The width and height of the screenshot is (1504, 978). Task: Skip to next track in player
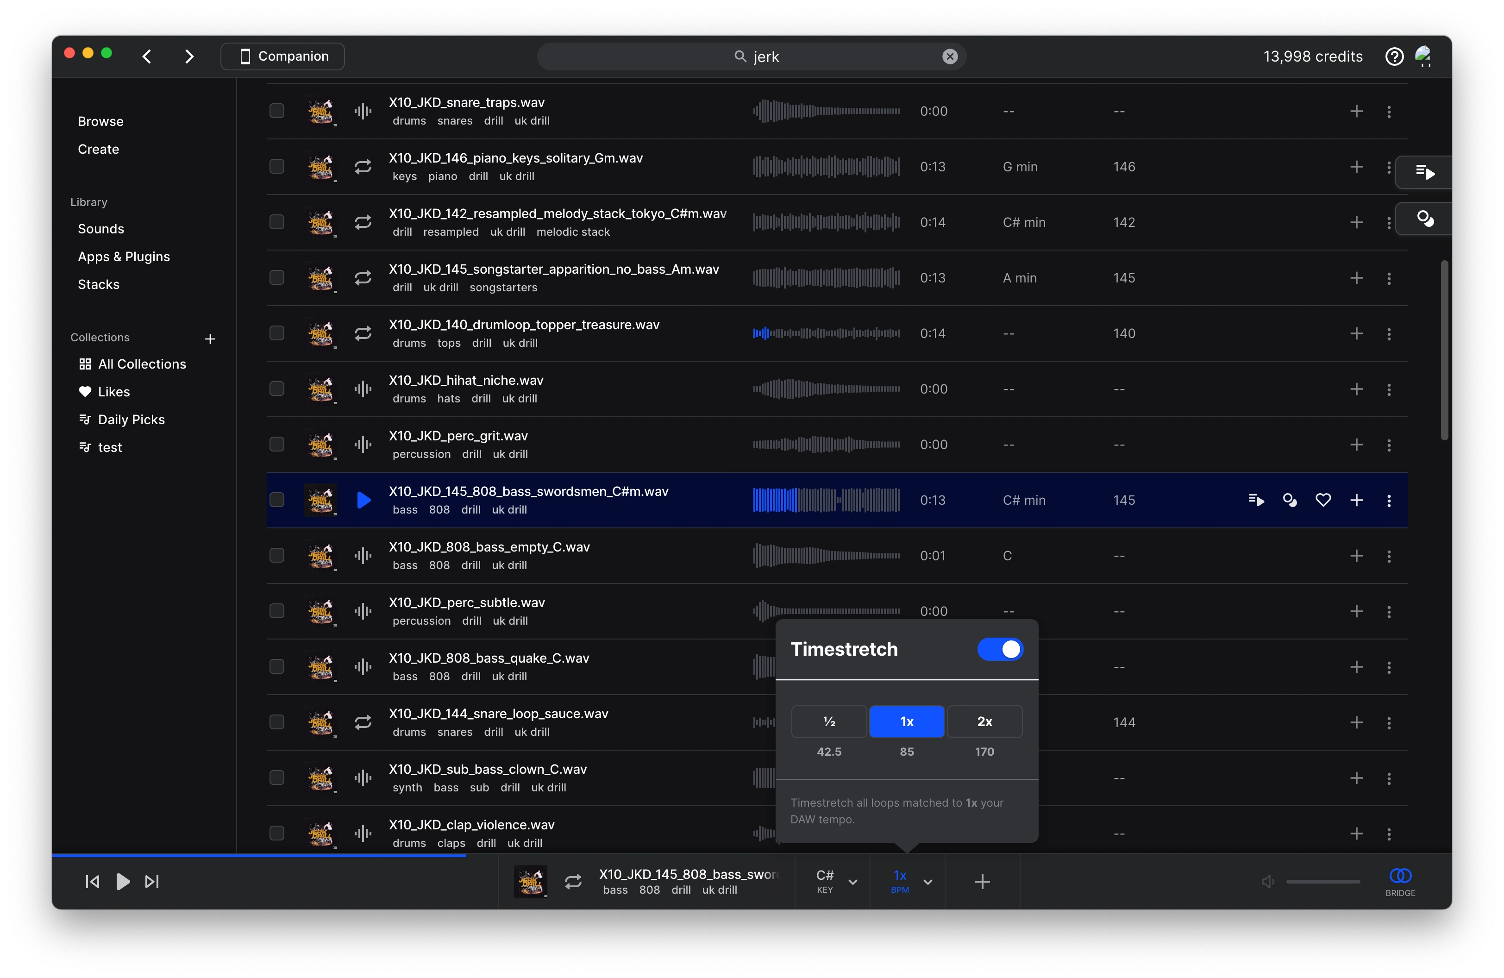(x=151, y=881)
